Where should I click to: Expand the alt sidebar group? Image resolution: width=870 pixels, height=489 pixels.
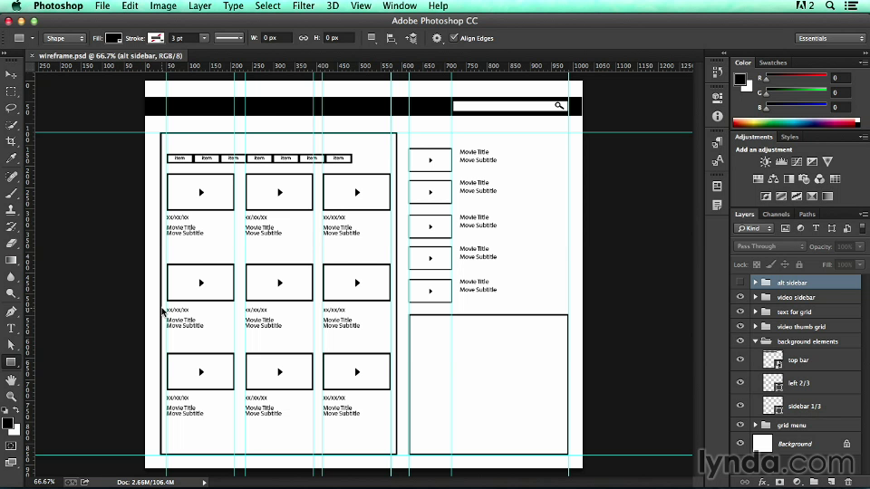pos(755,283)
